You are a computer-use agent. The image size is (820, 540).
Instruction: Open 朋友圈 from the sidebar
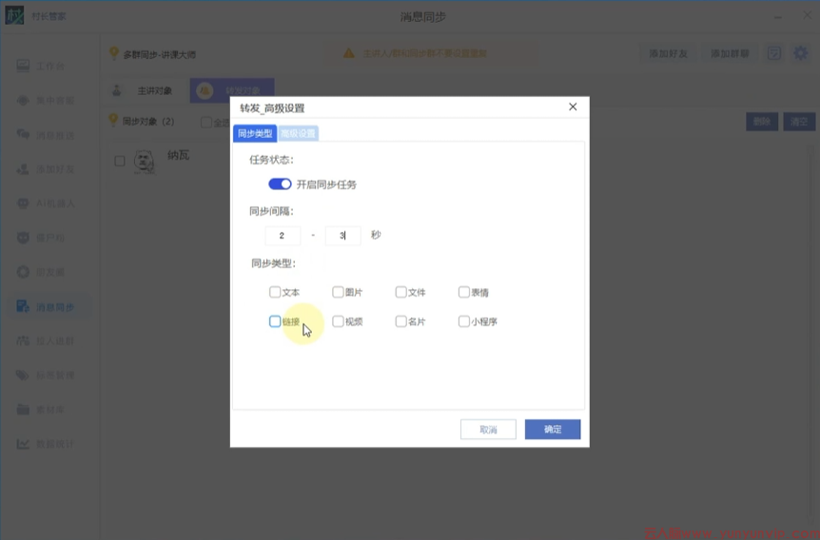click(24, 272)
